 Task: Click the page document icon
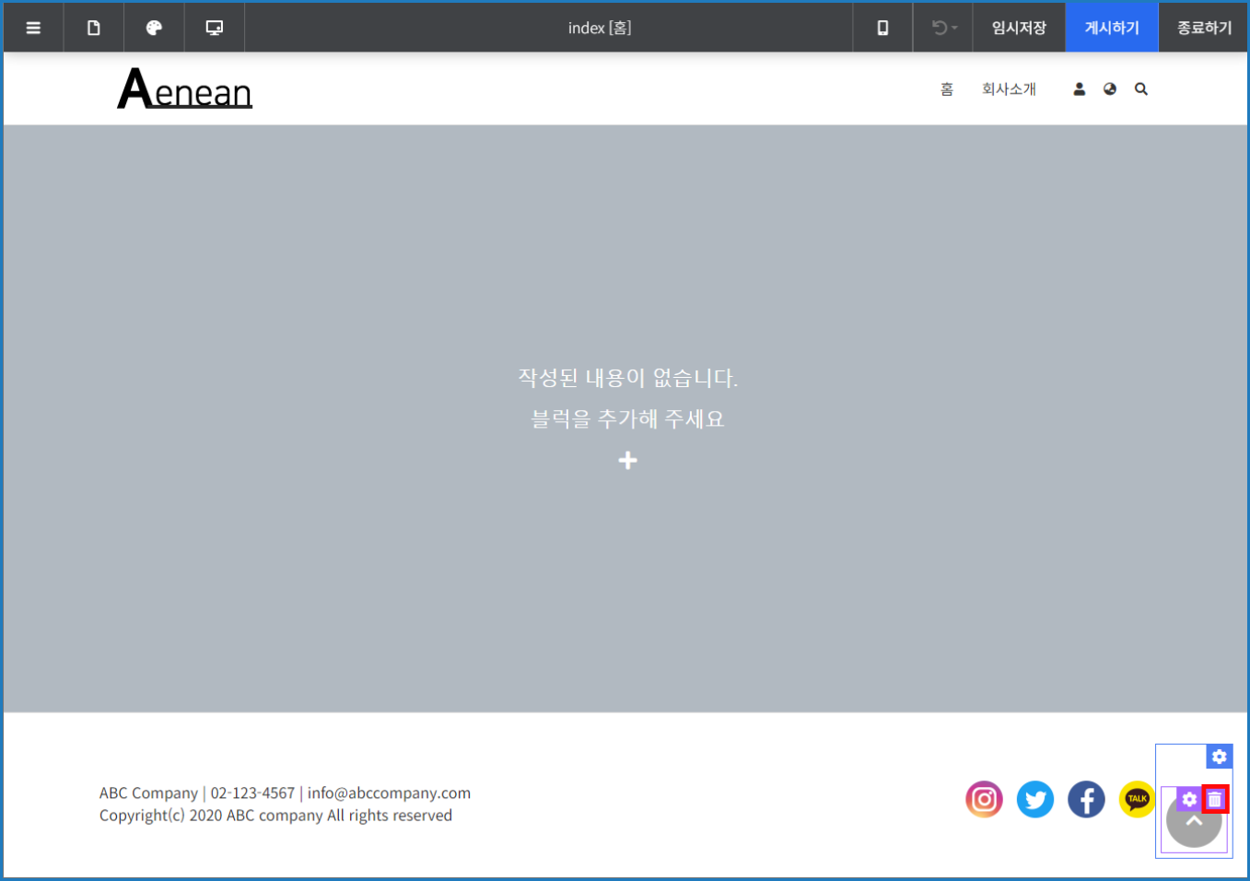point(93,28)
